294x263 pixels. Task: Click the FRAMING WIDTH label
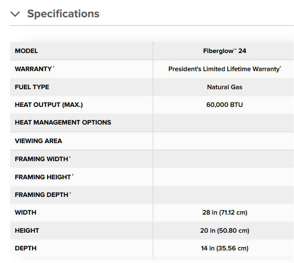point(41,159)
